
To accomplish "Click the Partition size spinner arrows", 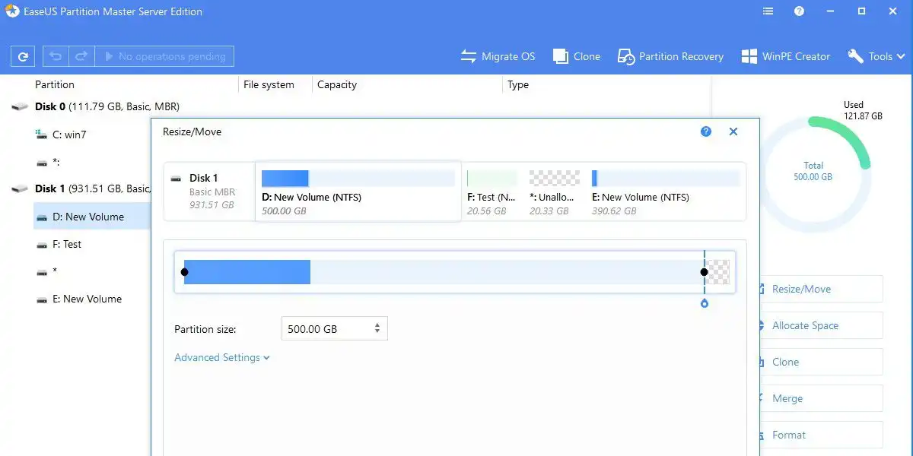I will point(377,329).
